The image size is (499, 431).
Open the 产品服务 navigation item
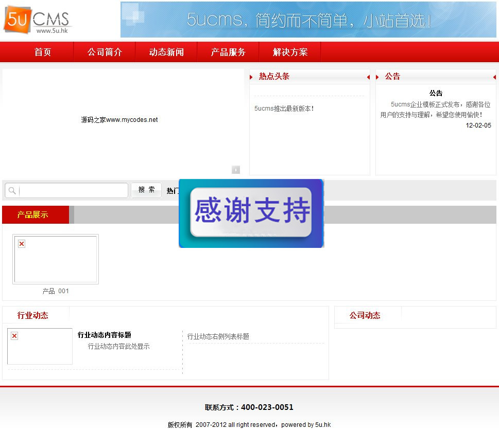[228, 52]
